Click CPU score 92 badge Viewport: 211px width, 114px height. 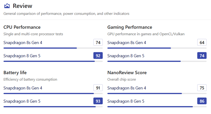(98, 55)
